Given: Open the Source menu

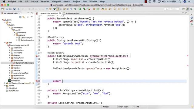Looking at the screenshot, I should click(x=35, y=2).
